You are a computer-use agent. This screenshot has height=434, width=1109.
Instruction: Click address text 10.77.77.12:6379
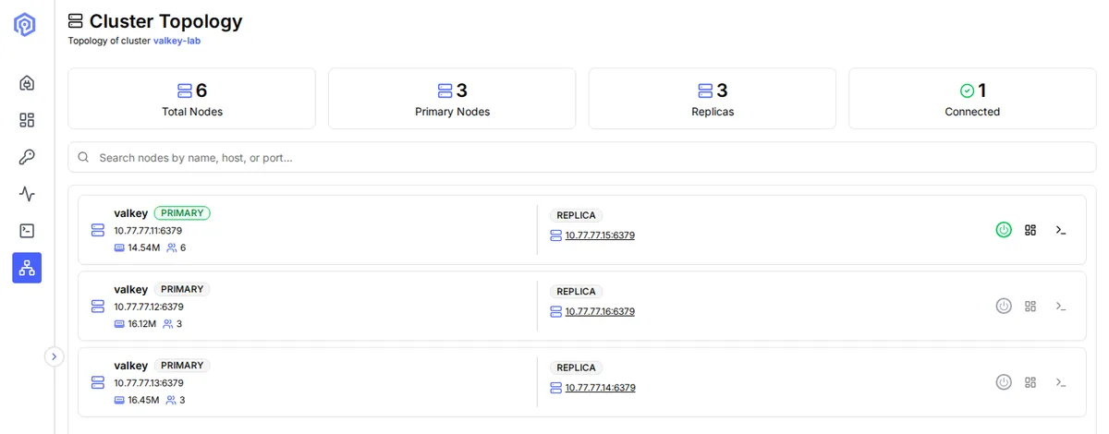click(x=148, y=307)
